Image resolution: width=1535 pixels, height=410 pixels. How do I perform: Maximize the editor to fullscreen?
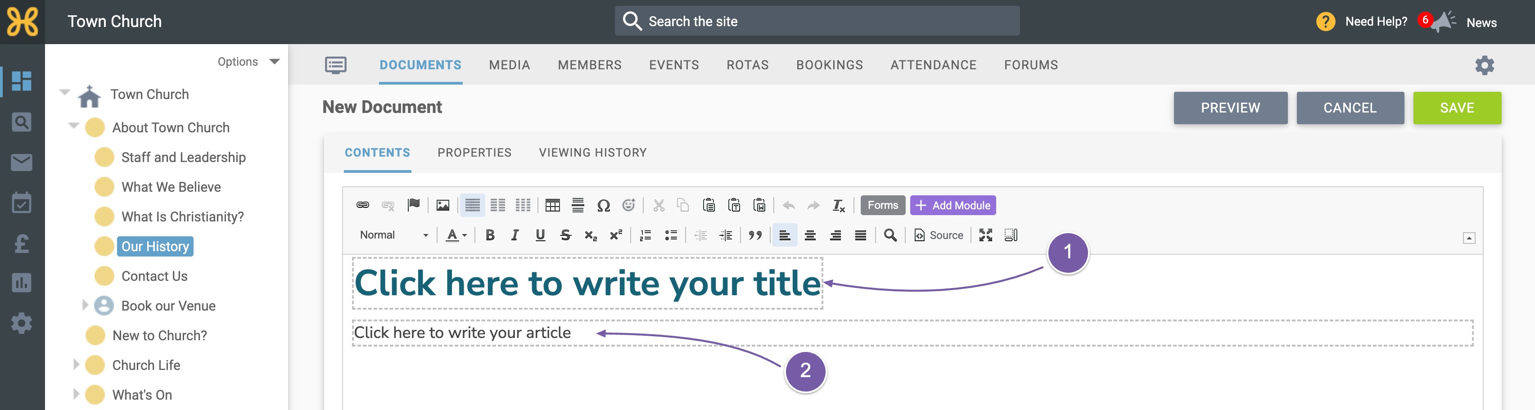click(x=985, y=235)
